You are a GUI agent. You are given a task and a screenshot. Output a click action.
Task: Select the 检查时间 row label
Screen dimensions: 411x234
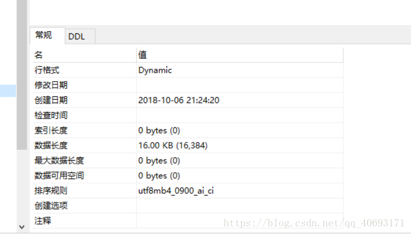click(x=51, y=115)
